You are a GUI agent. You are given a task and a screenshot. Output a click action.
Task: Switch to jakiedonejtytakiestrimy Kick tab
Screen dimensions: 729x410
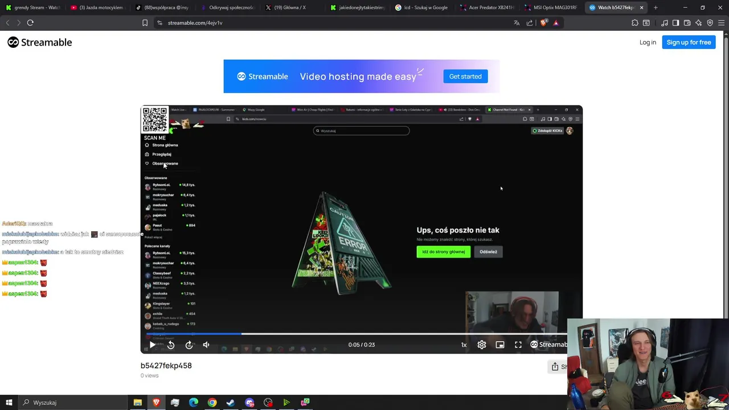(x=358, y=7)
